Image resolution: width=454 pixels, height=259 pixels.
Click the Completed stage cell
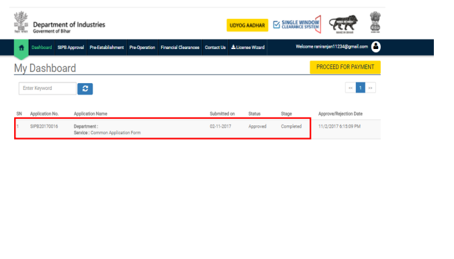(291, 126)
